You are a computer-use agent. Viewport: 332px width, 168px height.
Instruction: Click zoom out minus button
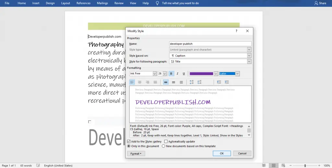(x=291, y=165)
